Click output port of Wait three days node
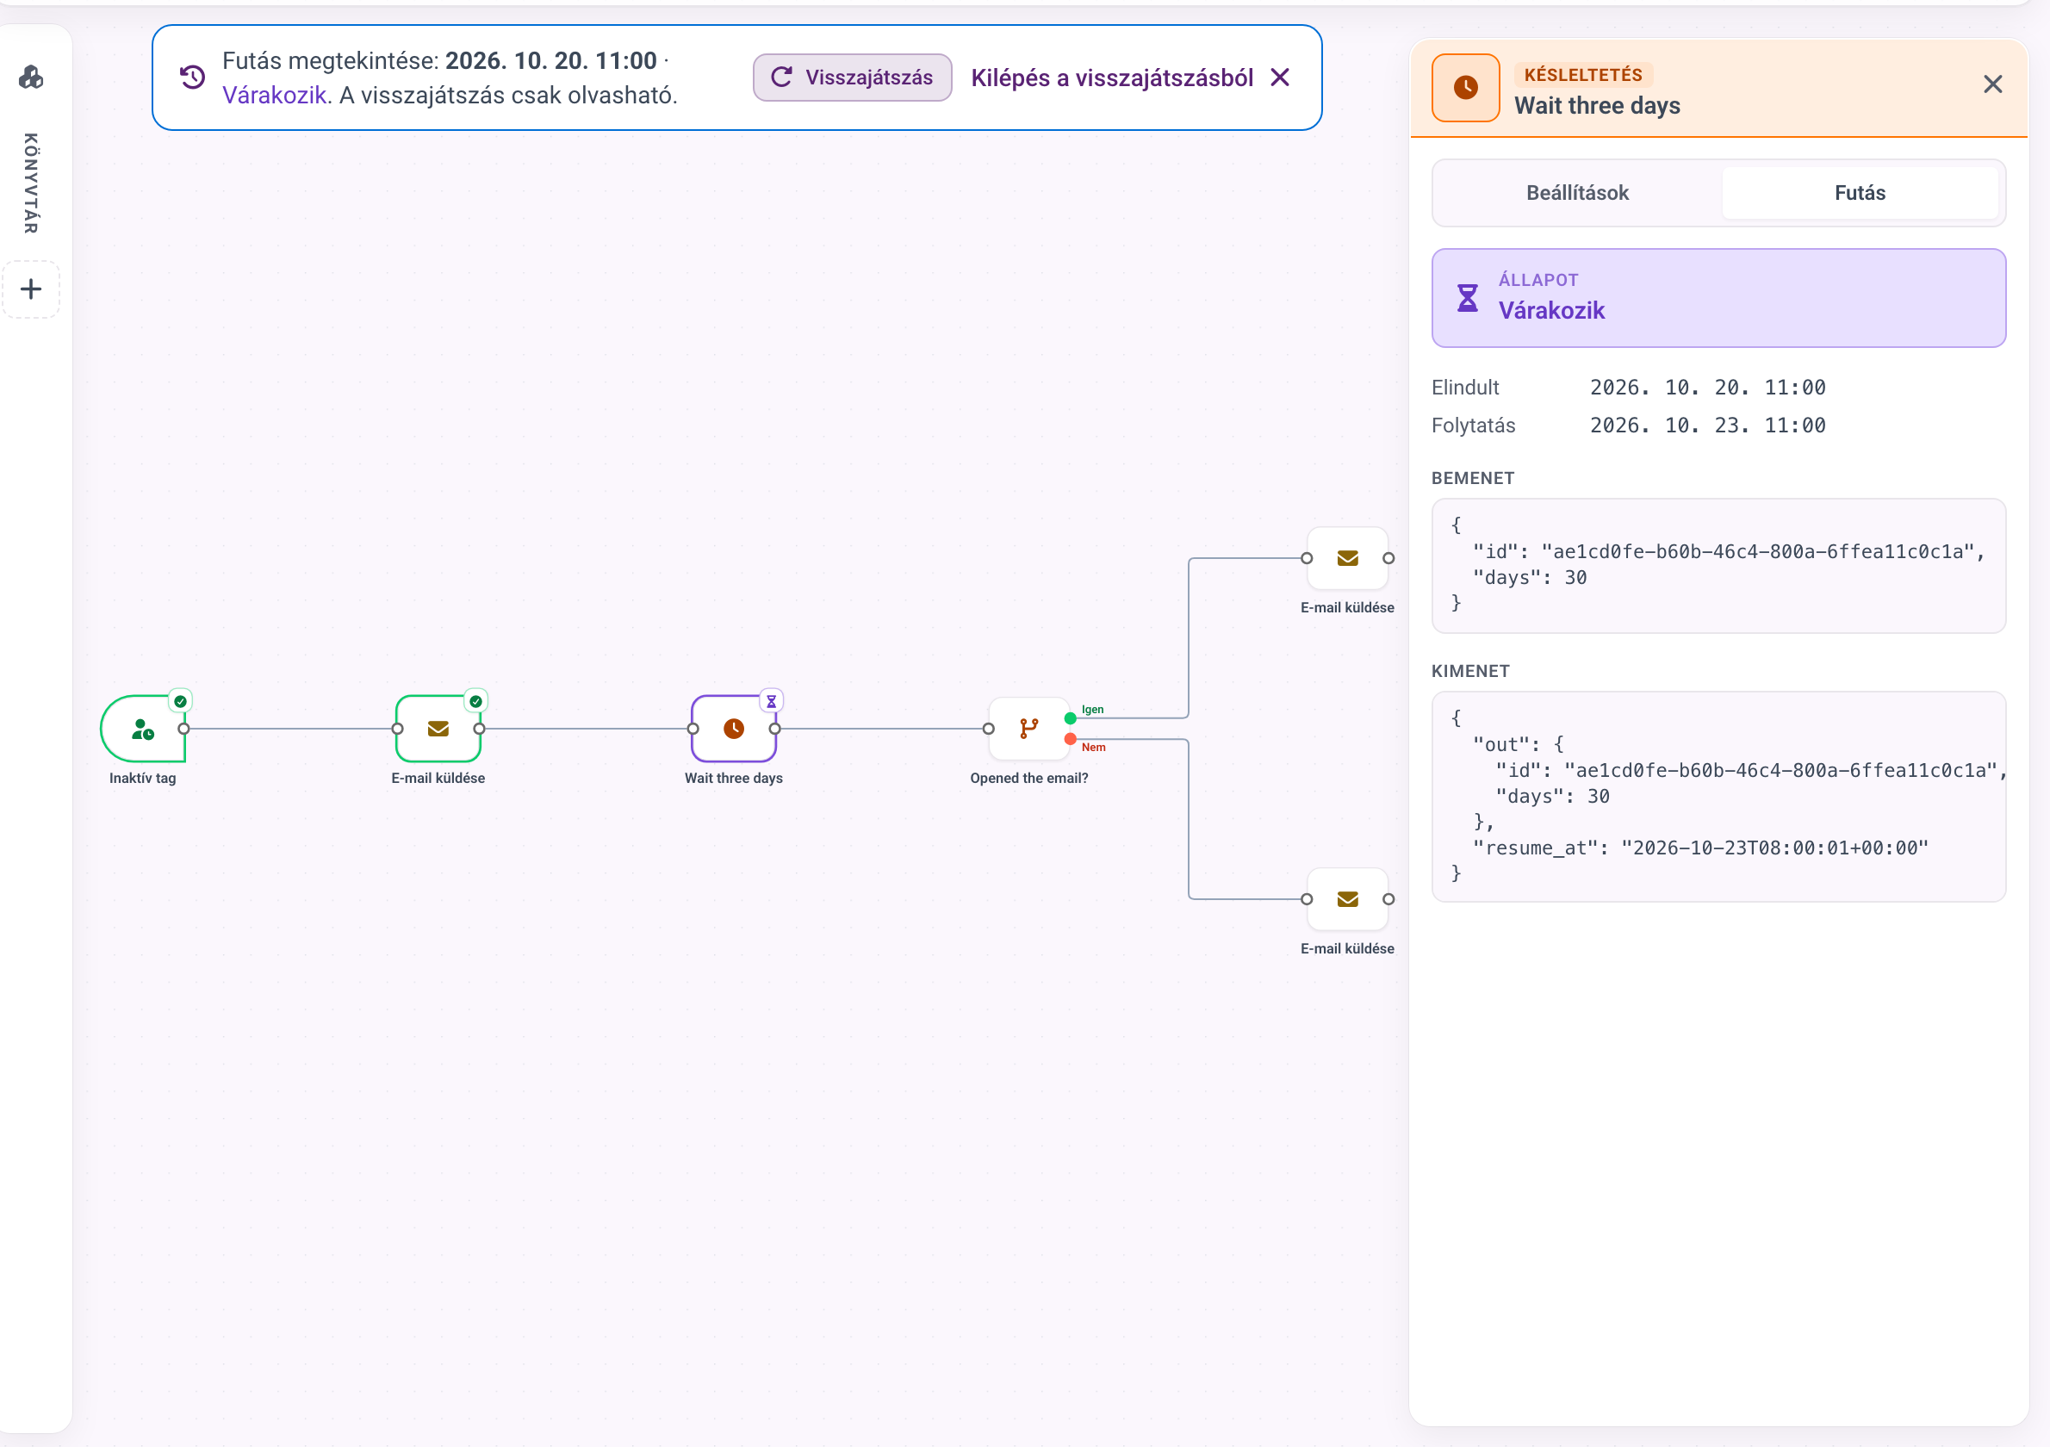 775,730
